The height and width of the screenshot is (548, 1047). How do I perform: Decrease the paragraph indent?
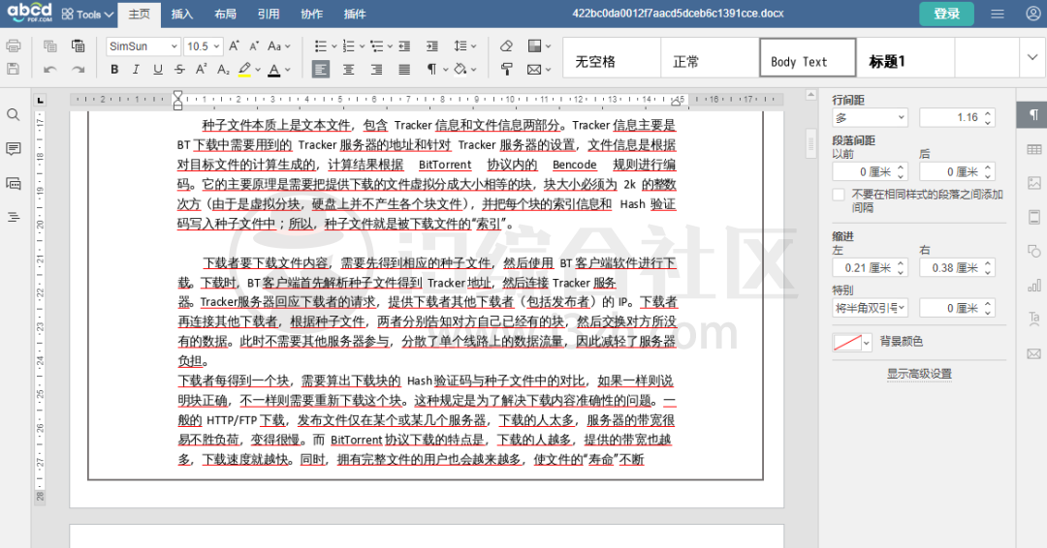click(x=404, y=46)
